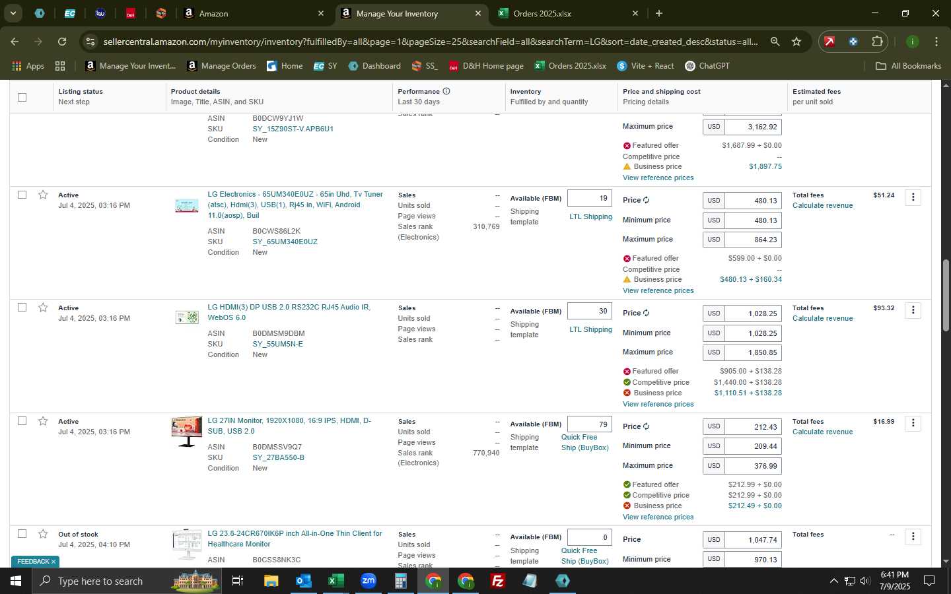
Task: Open Windows notification center
Action: (929, 581)
